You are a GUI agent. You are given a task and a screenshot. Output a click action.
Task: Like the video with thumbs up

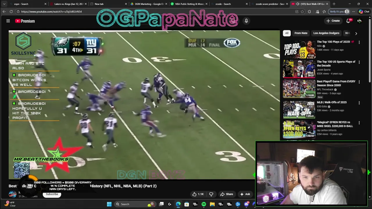[x=198, y=194]
